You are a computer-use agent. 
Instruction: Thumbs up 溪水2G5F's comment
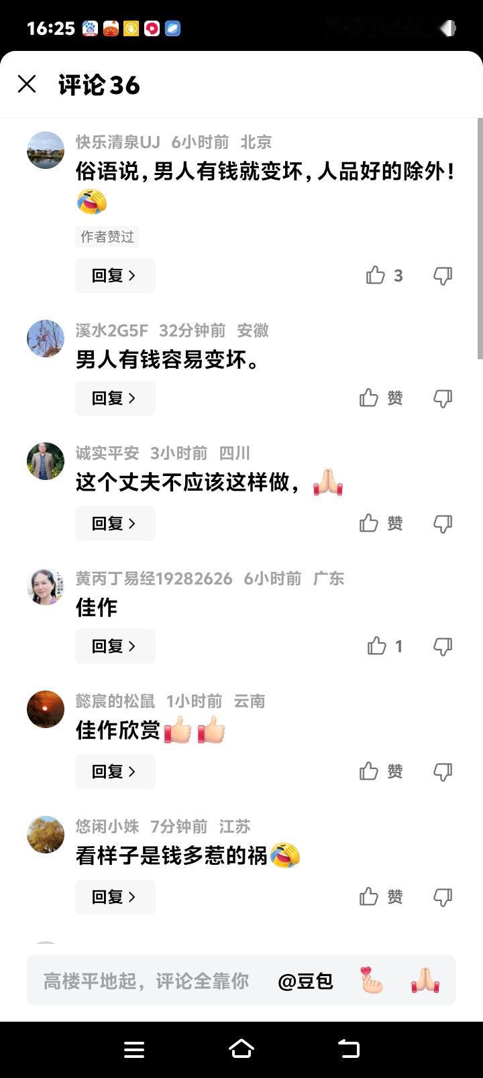[381, 398]
